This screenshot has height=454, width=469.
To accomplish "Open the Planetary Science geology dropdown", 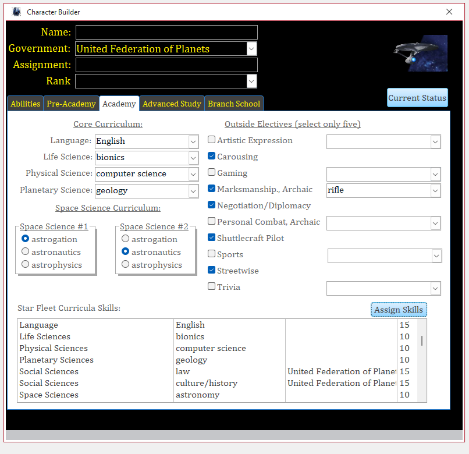I will tap(193, 190).
